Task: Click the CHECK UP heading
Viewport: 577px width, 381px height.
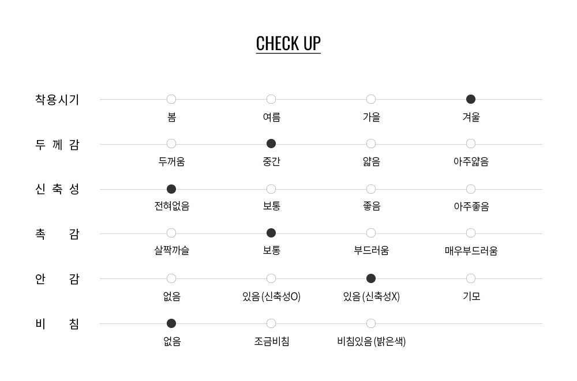Action: [x=288, y=44]
